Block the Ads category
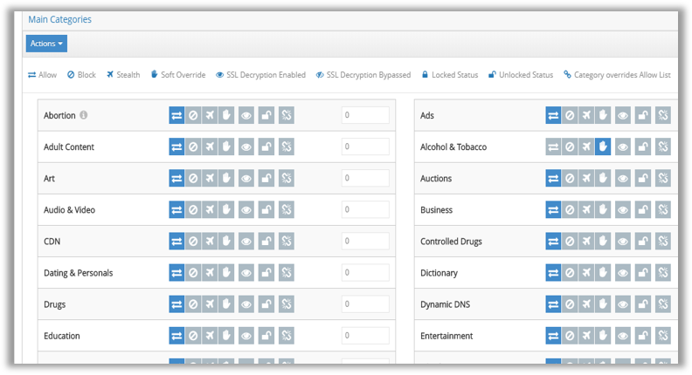 (x=570, y=115)
